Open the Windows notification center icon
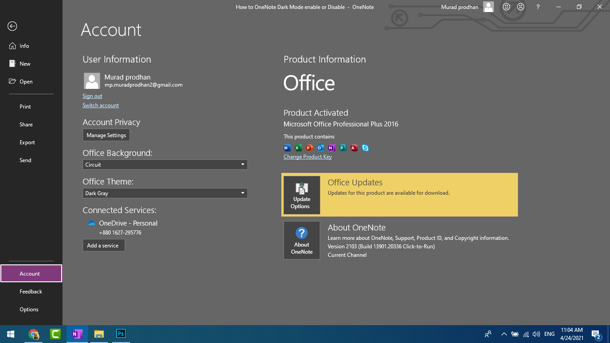The width and height of the screenshot is (610, 343). click(596, 334)
